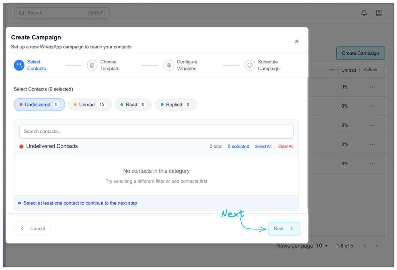This screenshot has width=397, height=270.
Task: Click the Configure Variables gear icon
Action: click(169, 65)
